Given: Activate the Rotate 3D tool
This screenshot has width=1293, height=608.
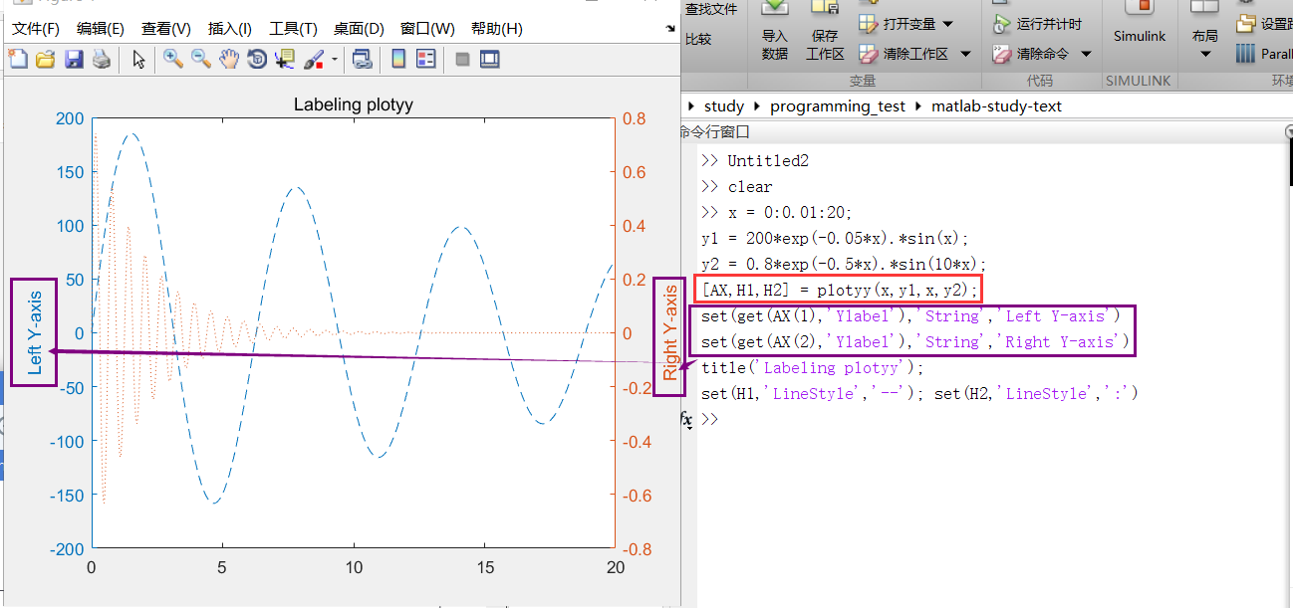Looking at the screenshot, I should [256, 60].
